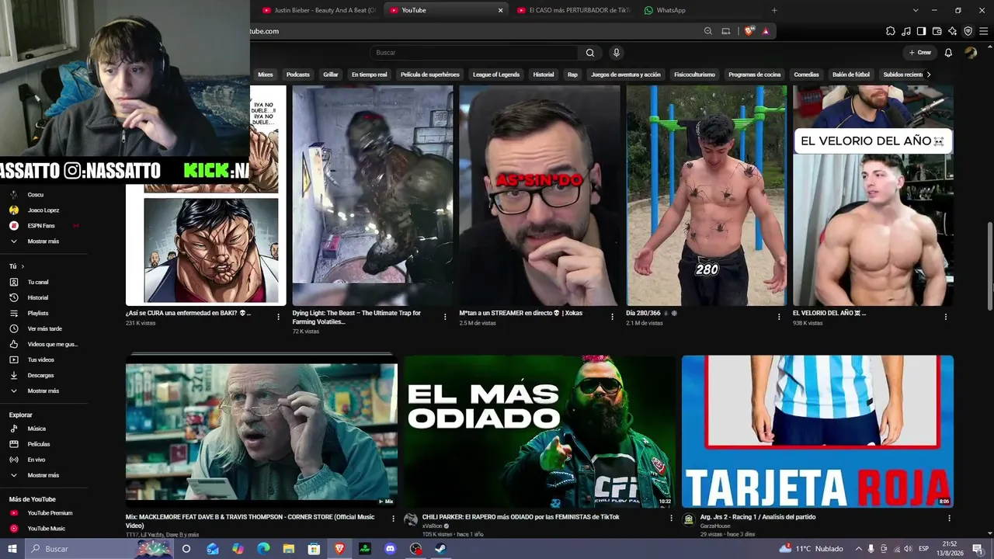Expand Mostrar más below En vivo
Viewport: 994px width, 559px height.
43,475
